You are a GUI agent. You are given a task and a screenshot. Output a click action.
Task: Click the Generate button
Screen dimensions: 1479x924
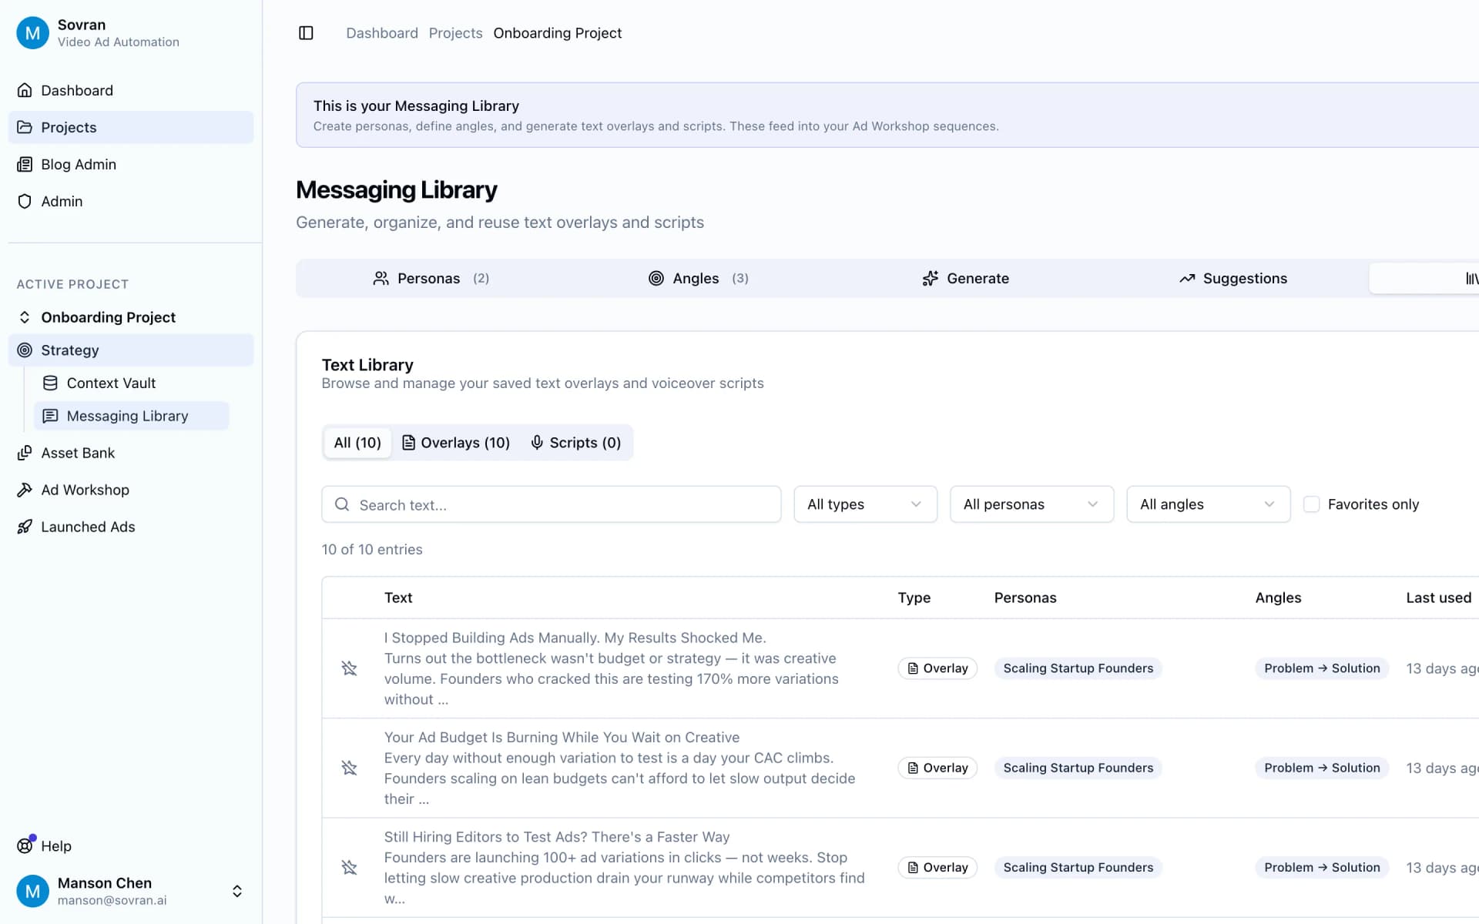click(x=965, y=278)
